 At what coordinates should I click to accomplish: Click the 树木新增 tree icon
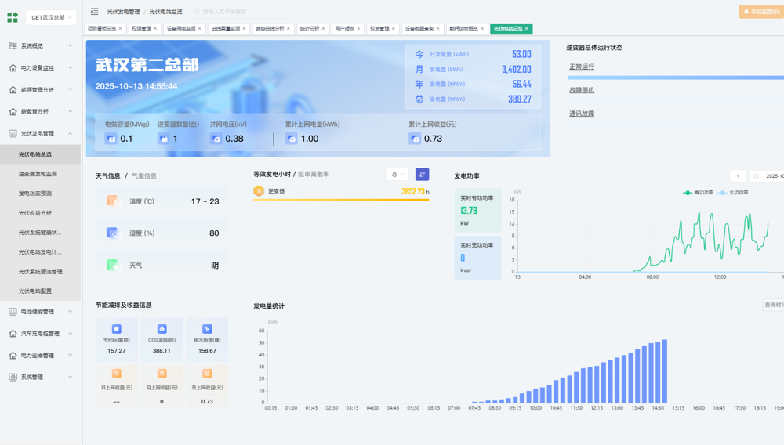pos(207,329)
